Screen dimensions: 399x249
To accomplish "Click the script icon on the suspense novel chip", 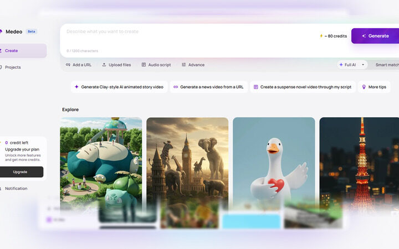I will [255, 87].
